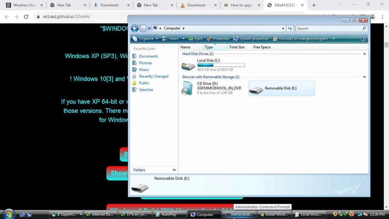Click the computer icon in address bar
This screenshot has height=219, width=389.
[155, 28]
